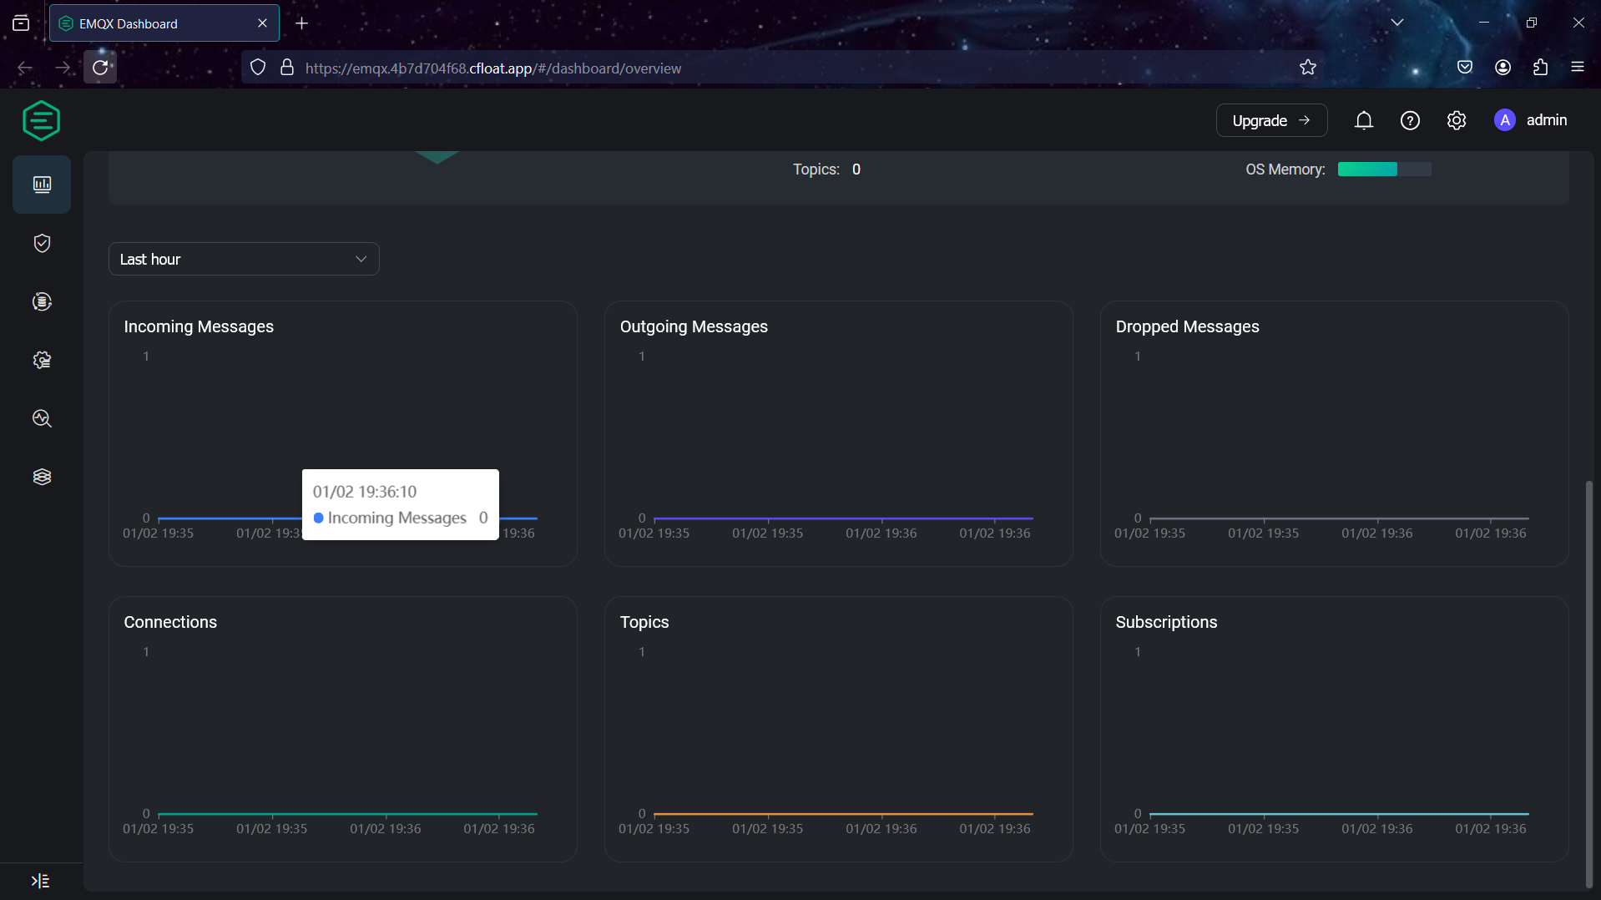
Task: Click the Upgrade button
Action: (1271, 120)
